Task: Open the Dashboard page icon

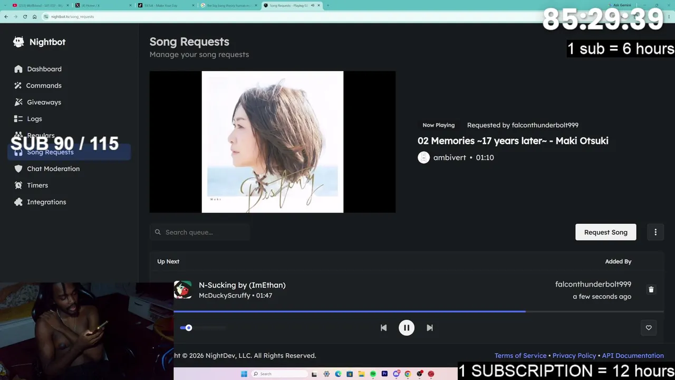Action: click(x=18, y=69)
